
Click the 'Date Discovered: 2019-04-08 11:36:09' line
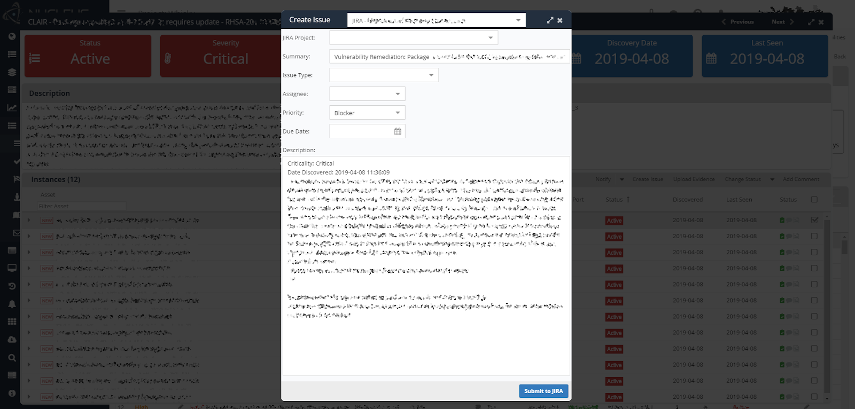tap(338, 172)
